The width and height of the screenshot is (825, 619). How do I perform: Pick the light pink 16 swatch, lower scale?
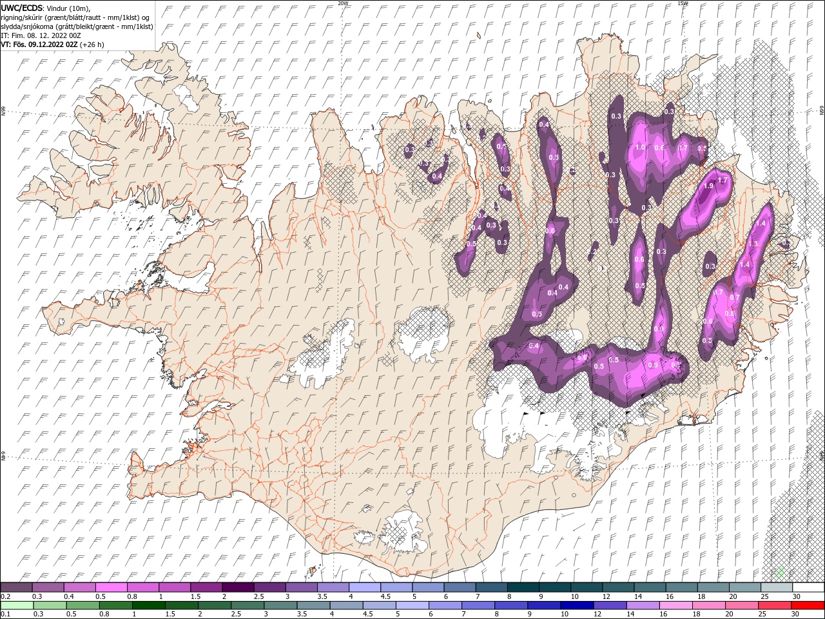pyautogui.click(x=676, y=605)
